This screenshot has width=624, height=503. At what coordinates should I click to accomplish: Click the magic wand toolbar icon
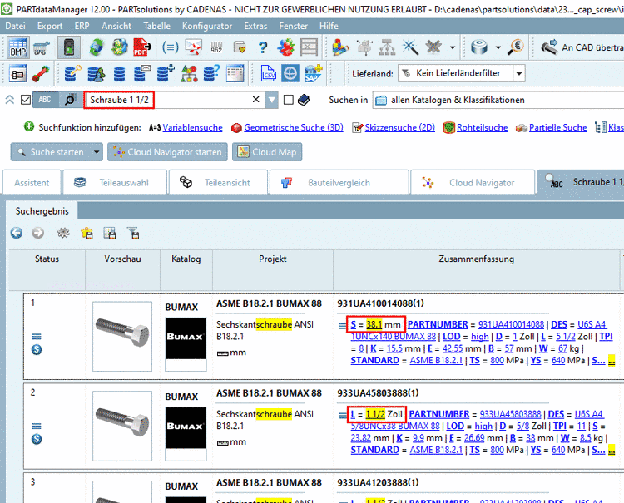pyautogui.click(x=410, y=47)
